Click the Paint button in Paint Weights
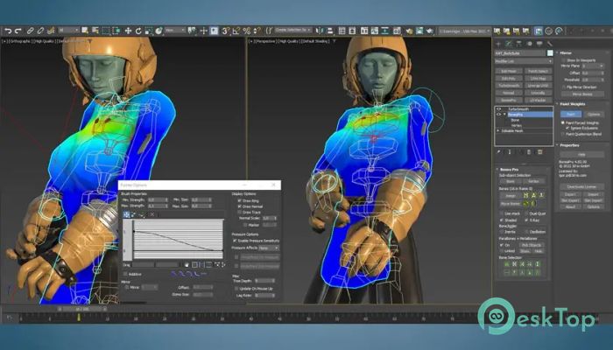613x350 pixels. 571,114
